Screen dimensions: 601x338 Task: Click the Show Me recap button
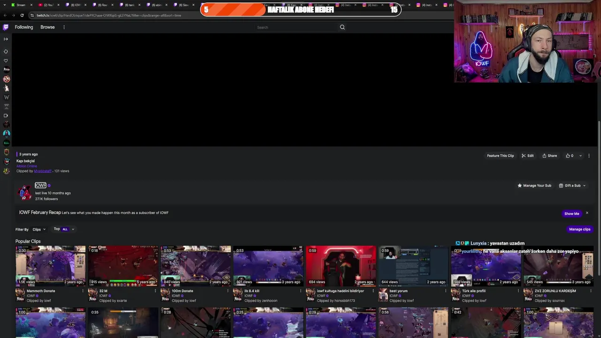pyautogui.click(x=571, y=214)
